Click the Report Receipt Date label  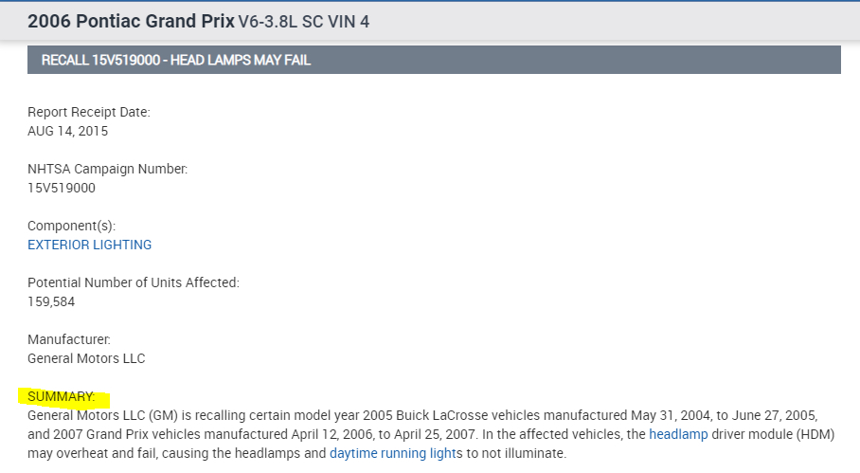[89, 112]
